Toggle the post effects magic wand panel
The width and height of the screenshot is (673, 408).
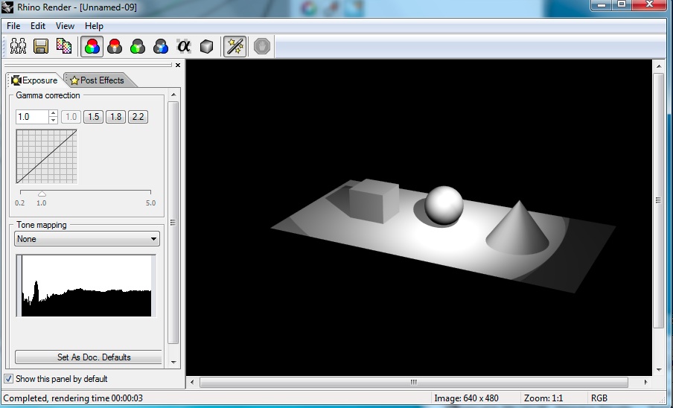point(235,46)
